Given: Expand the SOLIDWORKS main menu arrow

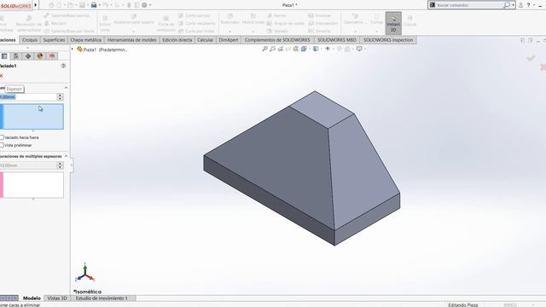Looking at the screenshot, I should point(36,5).
